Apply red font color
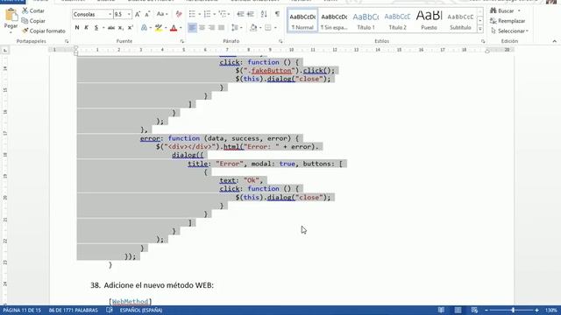Screen dimensions: 561x315 point(174,27)
